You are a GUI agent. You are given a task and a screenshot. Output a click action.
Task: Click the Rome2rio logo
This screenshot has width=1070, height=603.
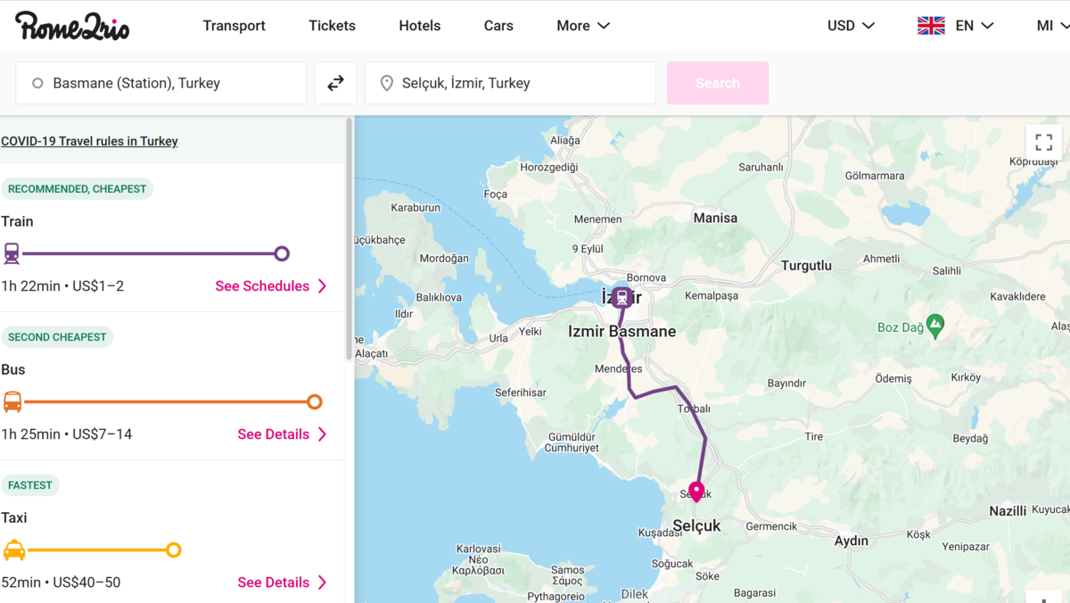[72, 26]
